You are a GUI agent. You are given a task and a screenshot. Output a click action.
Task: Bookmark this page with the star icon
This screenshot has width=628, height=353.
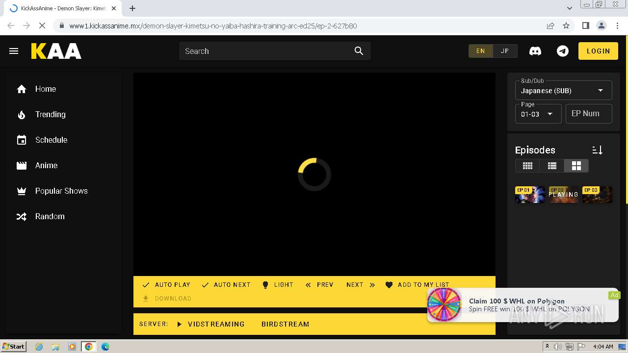click(566, 25)
